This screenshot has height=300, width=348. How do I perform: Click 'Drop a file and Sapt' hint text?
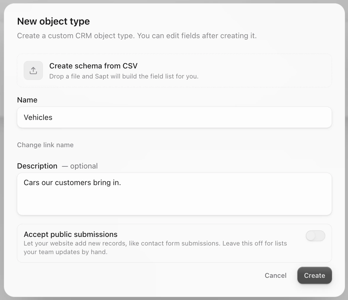tap(124, 76)
